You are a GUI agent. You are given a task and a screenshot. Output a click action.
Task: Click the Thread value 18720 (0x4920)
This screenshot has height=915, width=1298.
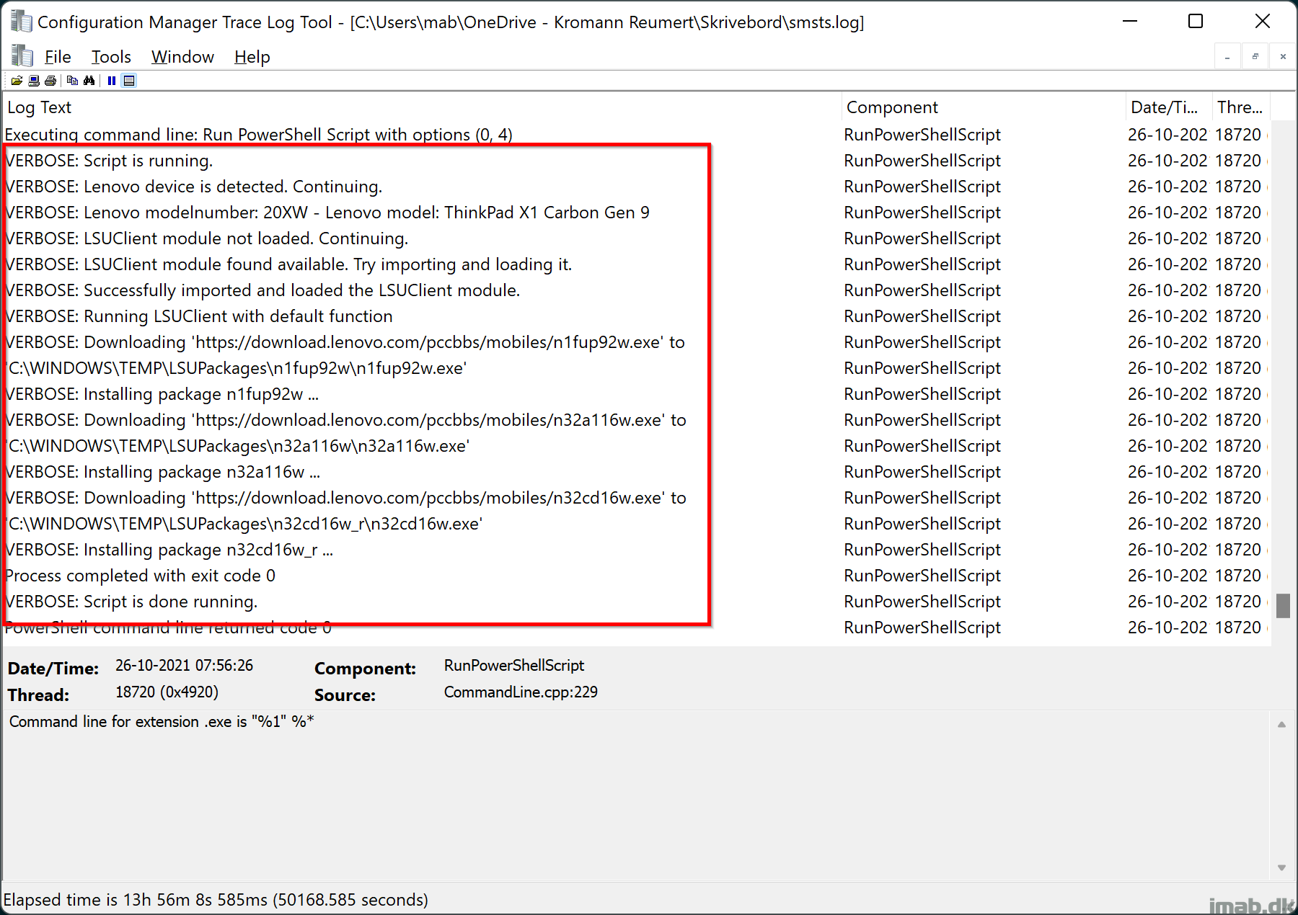point(167,692)
